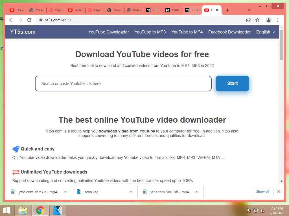289x216 pixels.
Task: Expand options for scan.veg download
Action: click(131, 192)
